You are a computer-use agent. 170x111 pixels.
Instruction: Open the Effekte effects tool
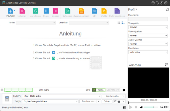[x=104, y=11]
